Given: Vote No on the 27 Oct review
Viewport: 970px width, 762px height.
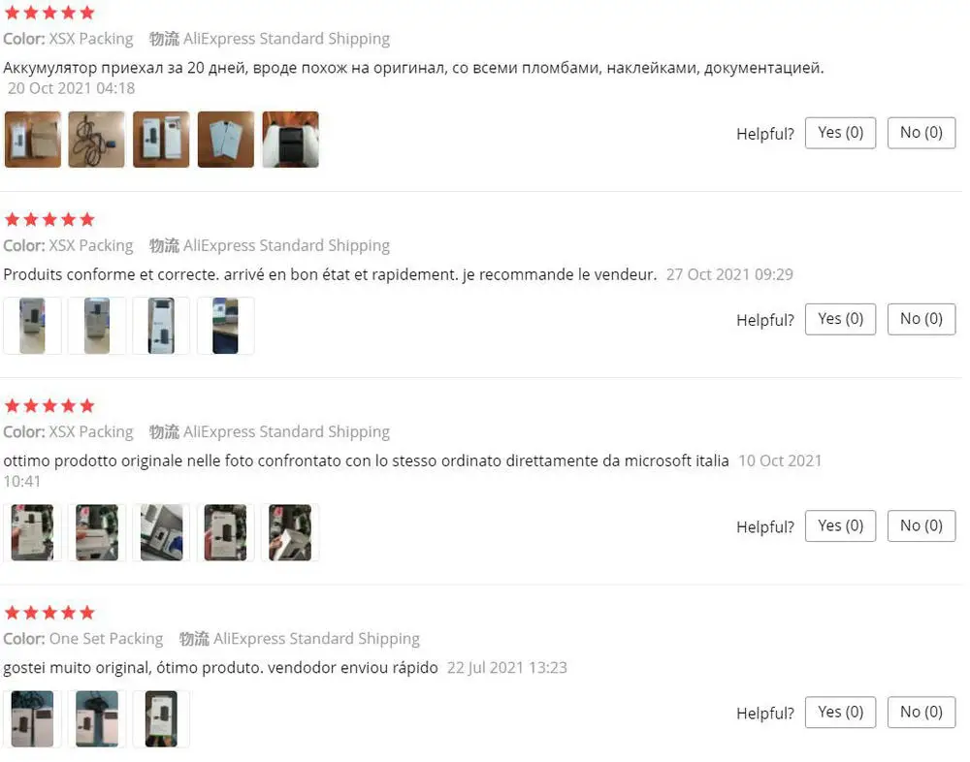Looking at the screenshot, I should pos(921,319).
